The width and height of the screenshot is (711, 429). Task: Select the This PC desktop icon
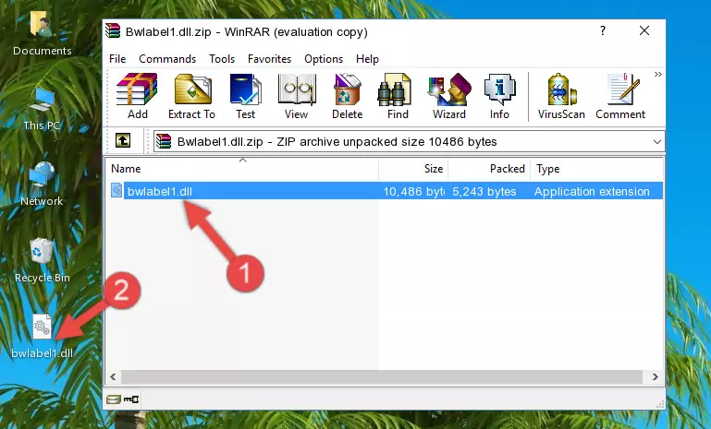point(42,109)
